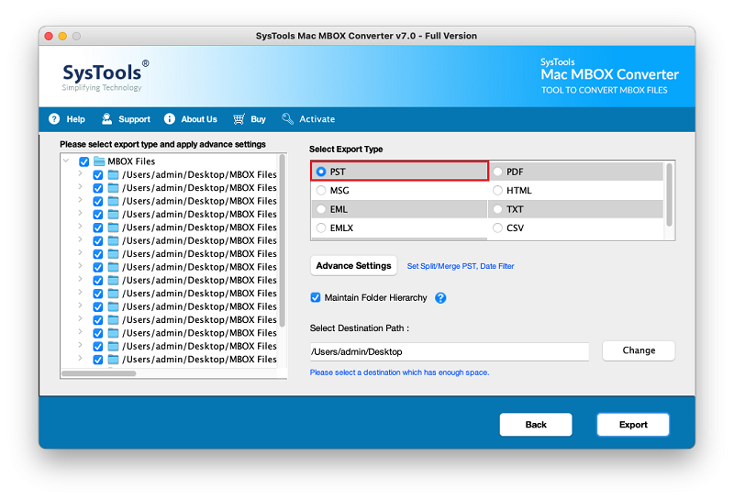Select the HTML export type
734x500 pixels.
[497, 191]
